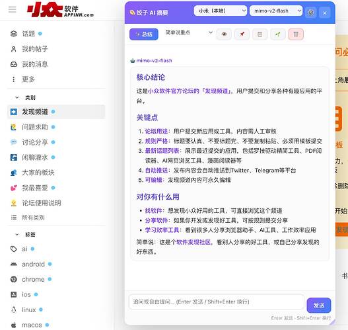Click the 我最喜爱 hearts icon
Viewport: 348px width, 330px height.
[x=14, y=188]
